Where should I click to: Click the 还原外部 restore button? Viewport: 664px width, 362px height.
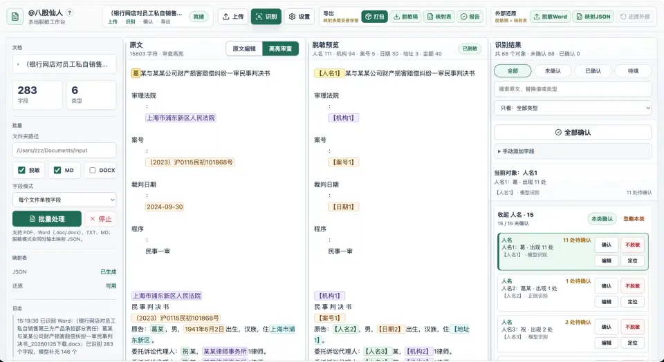pyautogui.click(x=635, y=17)
